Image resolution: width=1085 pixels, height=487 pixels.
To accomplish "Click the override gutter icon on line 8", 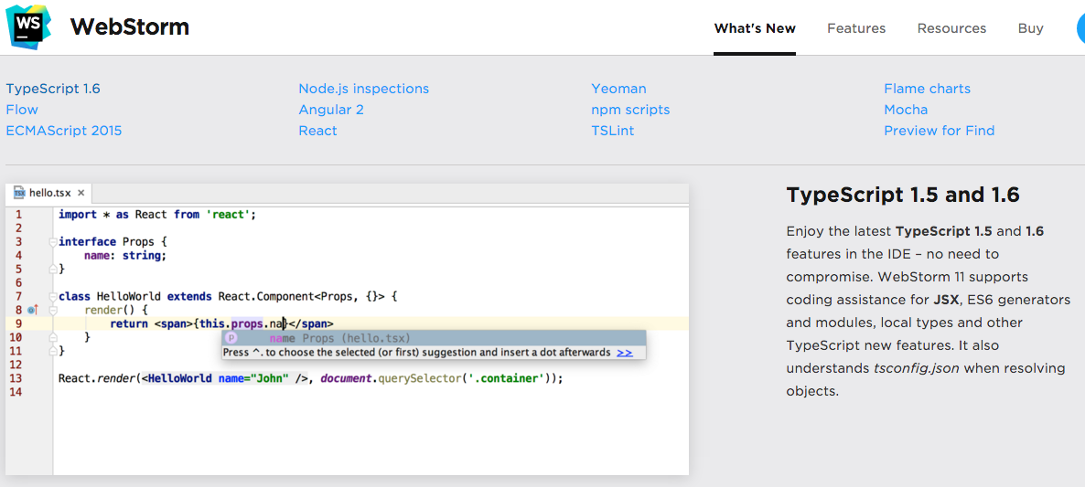I will click(x=32, y=310).
